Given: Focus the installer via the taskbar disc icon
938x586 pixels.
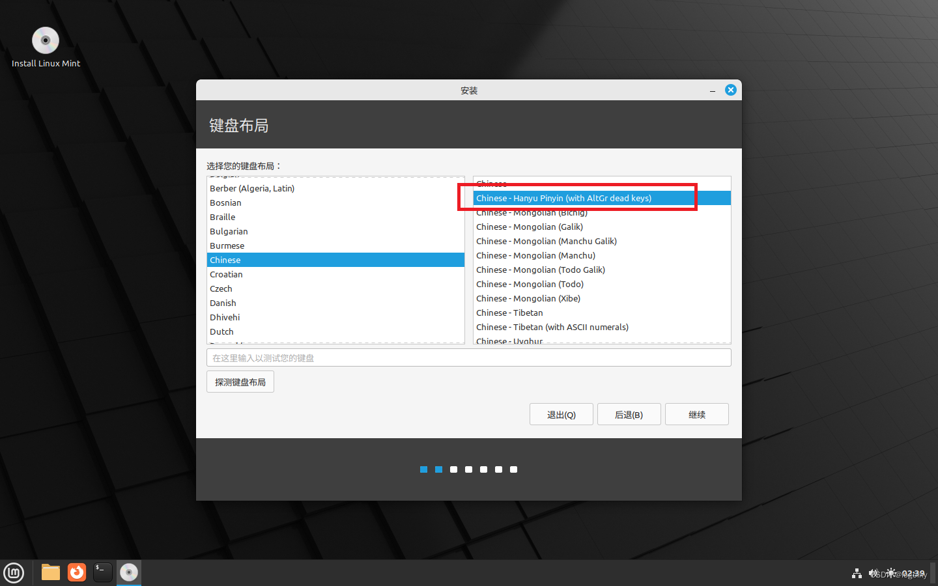Looking at the screenshot, I should pos(128,572).
